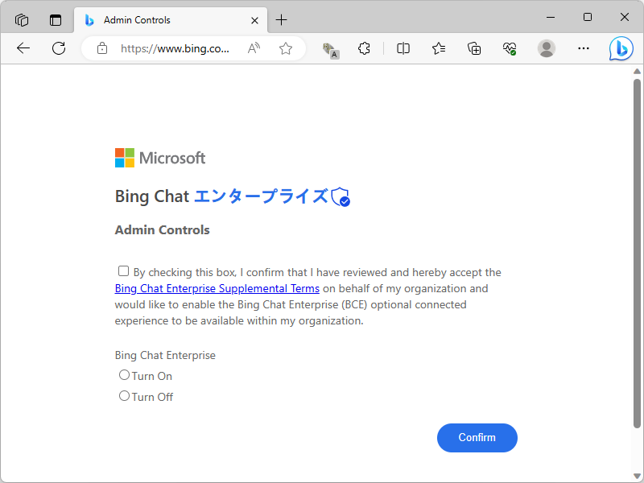
Task: Open Bing Chat Enterprise Supplemental Terms link
Action: pyautogui.click(x=217, y=288)
